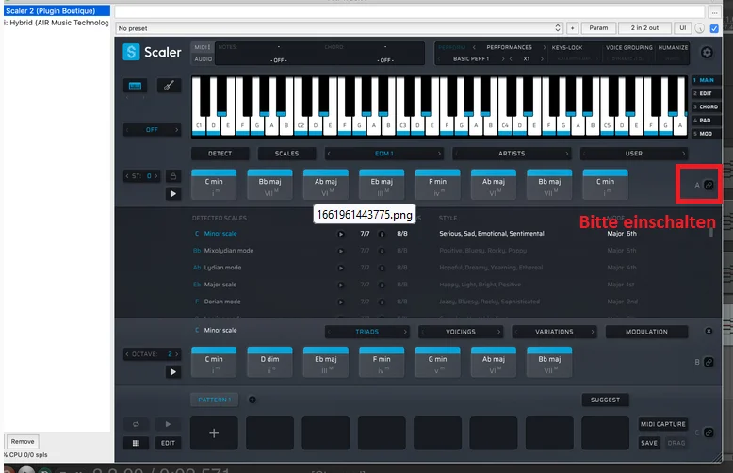Viewport: 733px width, 473px height.
Task: Switch to the EDIT tab
Action: 706,93
